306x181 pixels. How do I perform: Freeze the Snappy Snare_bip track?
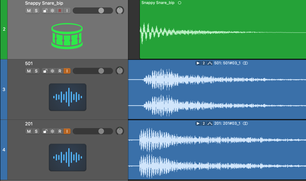pos(52,10)
